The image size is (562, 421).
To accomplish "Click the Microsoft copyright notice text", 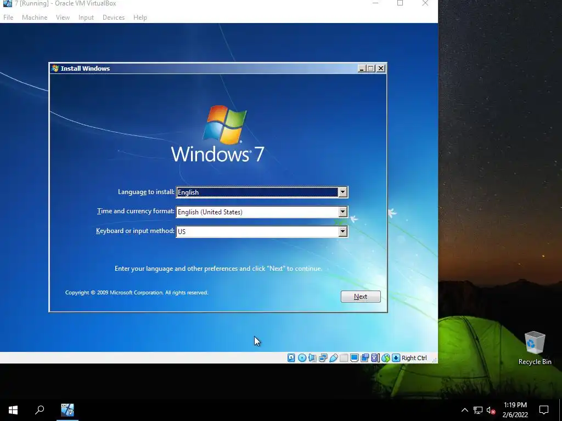I will (x=137, y=293).
